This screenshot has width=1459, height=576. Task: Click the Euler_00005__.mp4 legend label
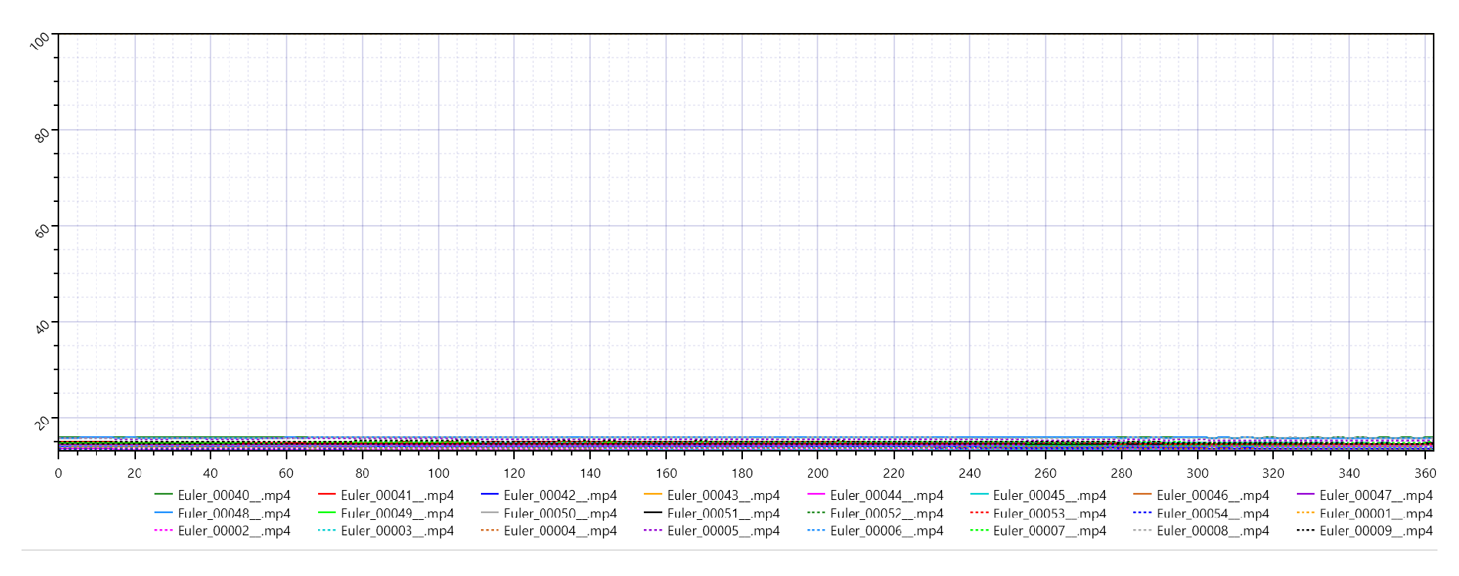[723, 531]
